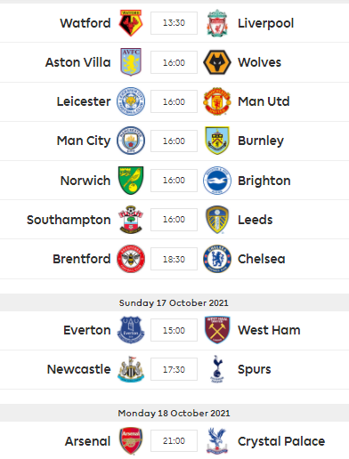Click the Liverpool club crest

tap(217, 23)
